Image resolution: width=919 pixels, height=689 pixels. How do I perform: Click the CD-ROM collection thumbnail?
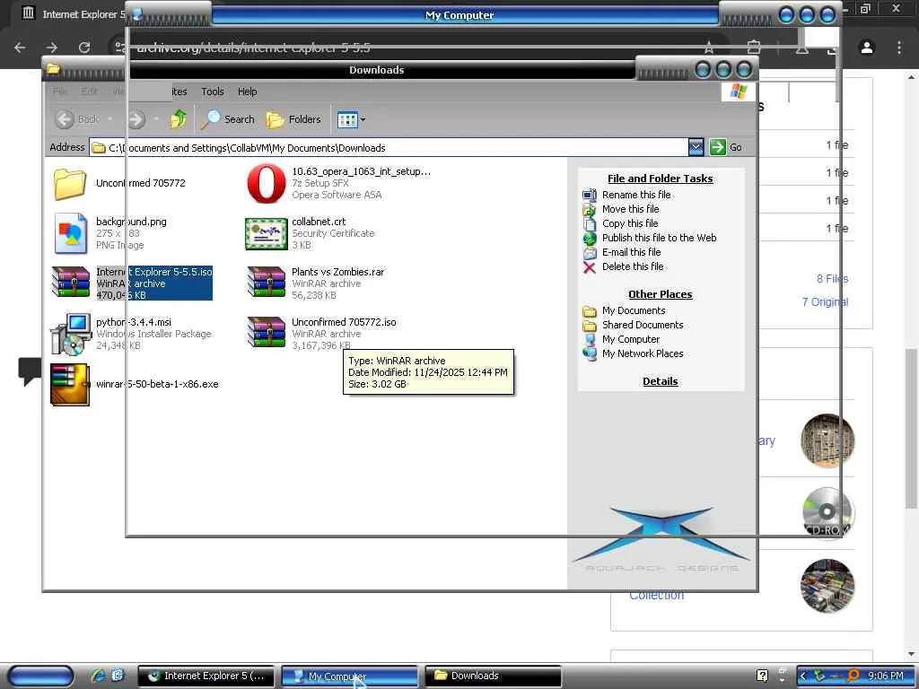(x=827, y=513)
